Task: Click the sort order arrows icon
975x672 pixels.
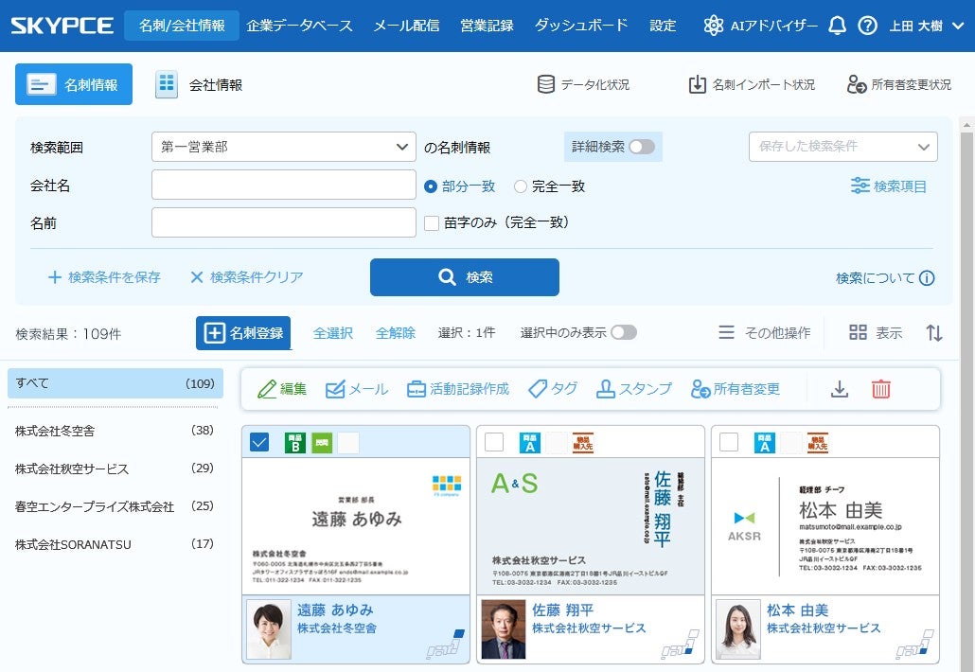Action: (934, 333)
